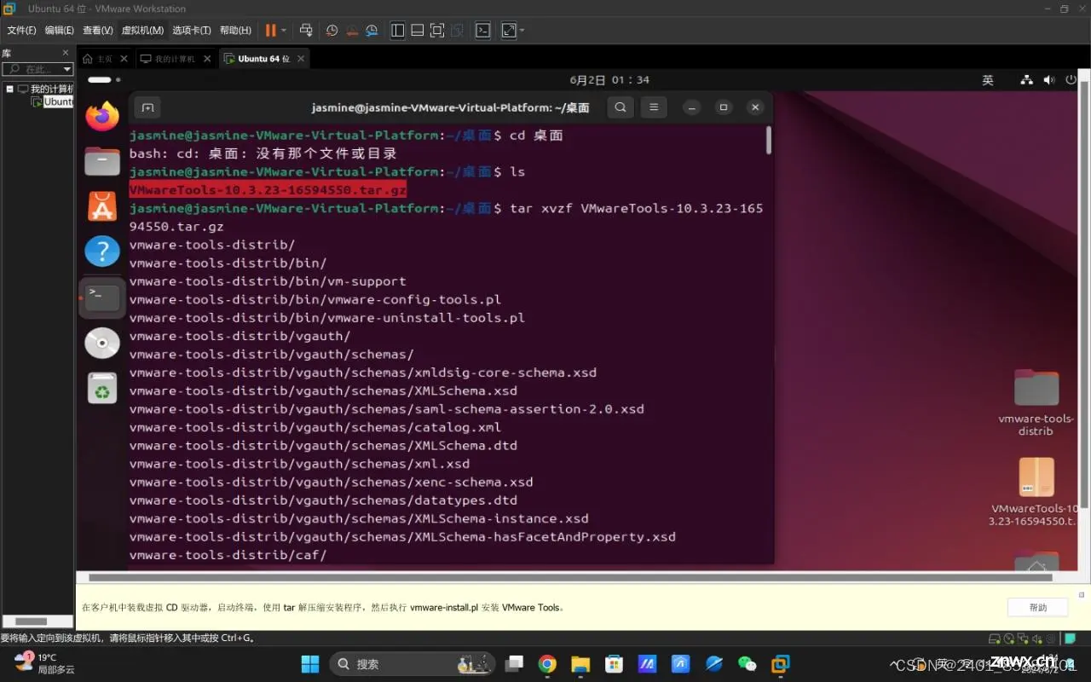Enter full screen mode from the VMware toolbar
1091x682 pixels.
(x=437, y=30)
